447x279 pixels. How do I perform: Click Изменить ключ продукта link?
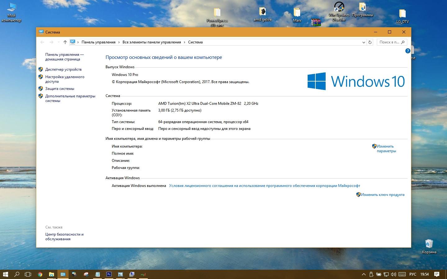coord(382,195)
